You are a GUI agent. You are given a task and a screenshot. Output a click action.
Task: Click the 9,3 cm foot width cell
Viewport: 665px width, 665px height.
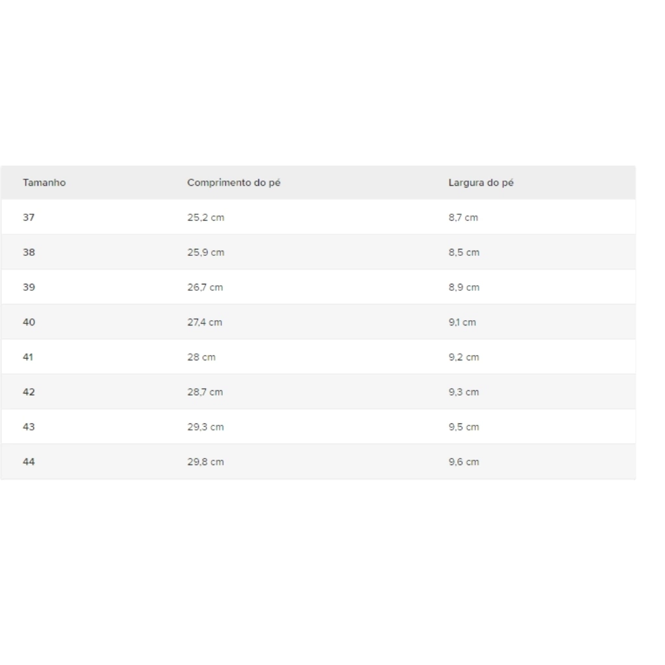click(464, 392)
